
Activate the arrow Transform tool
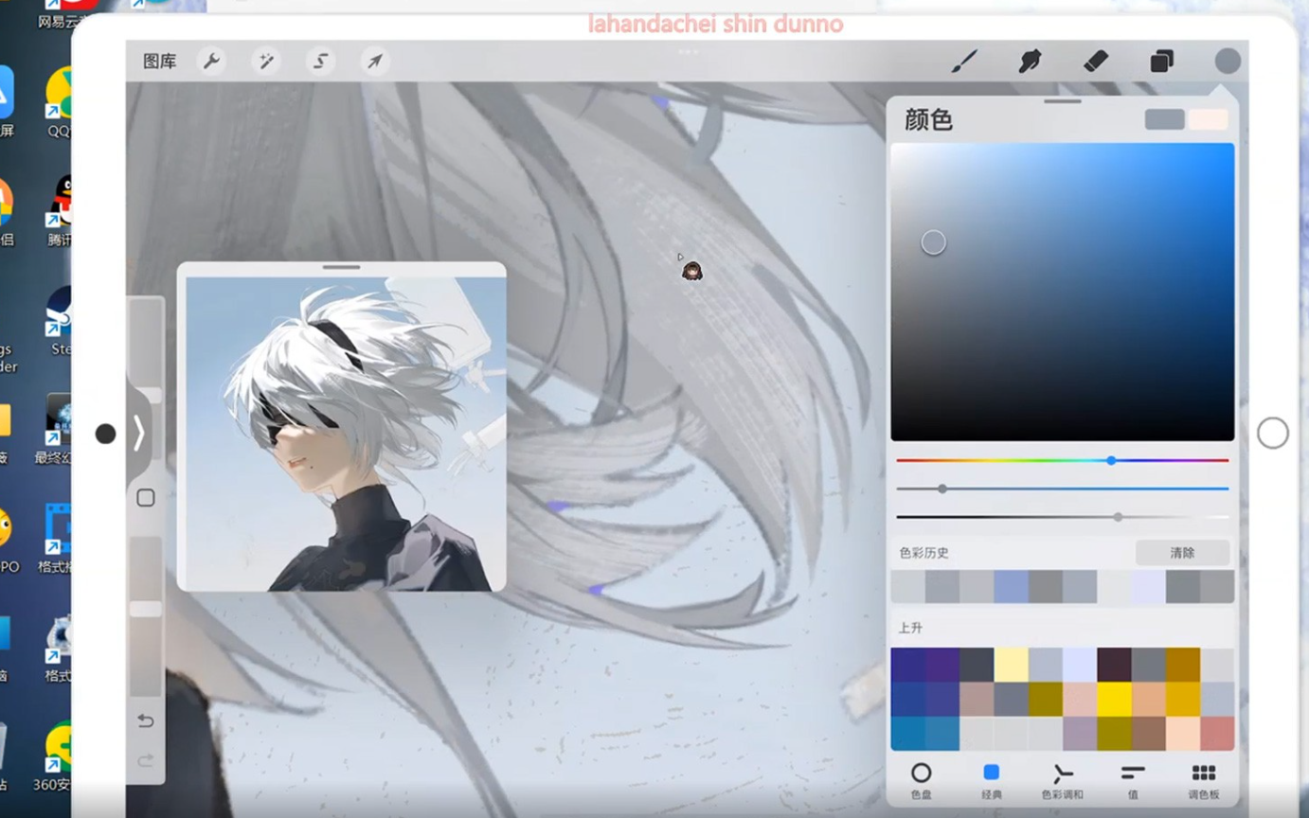tap(375, 62)
